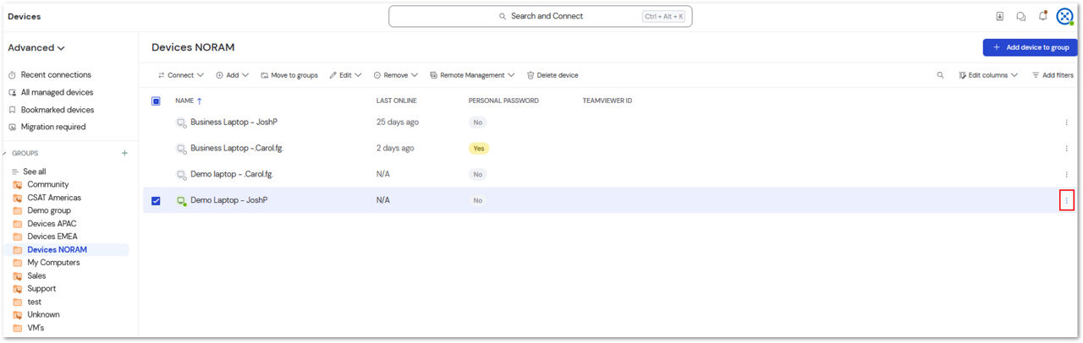Click device name Demo Laptop - JoshP
The width and height of the screenshot is (1083, 343).
click(228, 200)
